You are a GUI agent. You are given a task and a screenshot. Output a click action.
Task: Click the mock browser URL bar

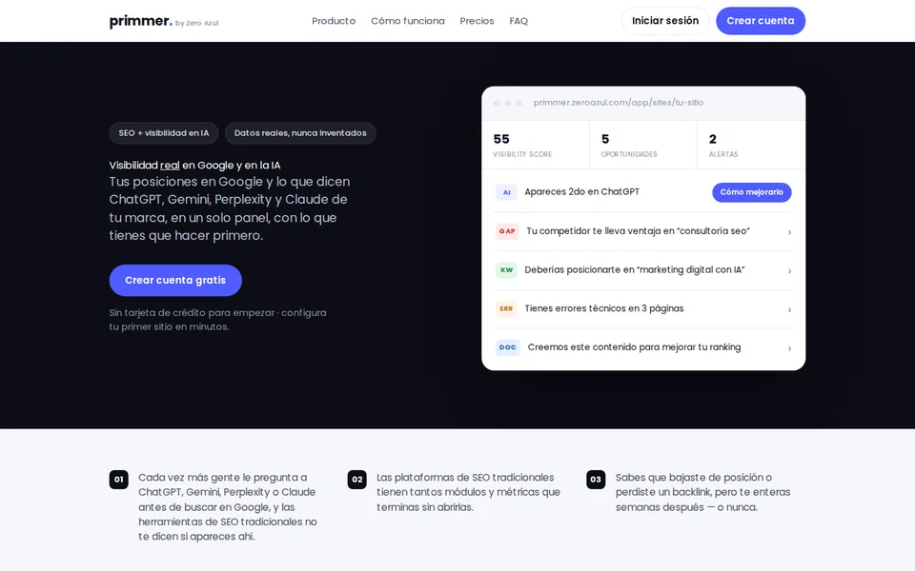618,103
